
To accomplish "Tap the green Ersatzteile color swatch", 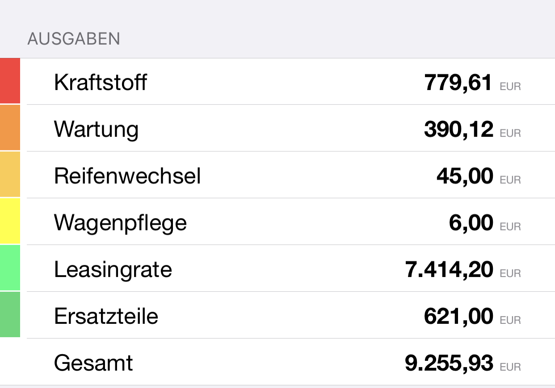I will pyautogui.click(x=10, y=315).
